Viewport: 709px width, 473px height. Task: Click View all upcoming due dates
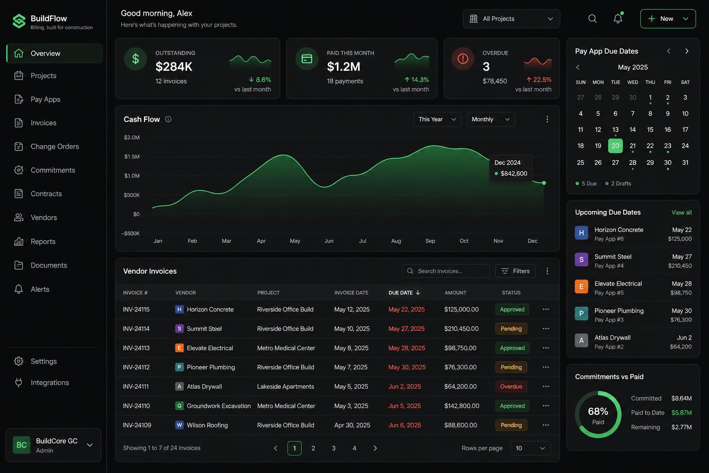681,212
